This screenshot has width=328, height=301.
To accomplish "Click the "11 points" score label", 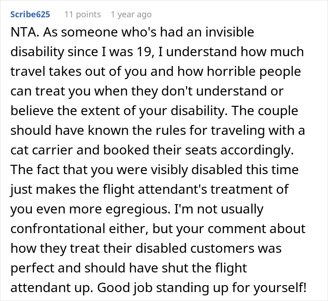I will [x=82, y=15].
